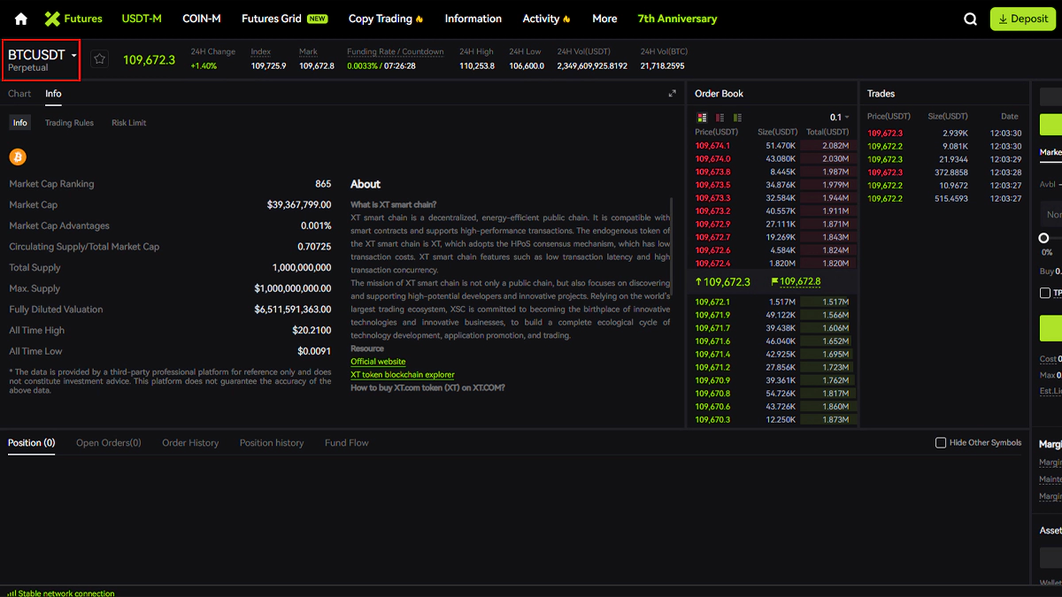Screen dimensions: 1062x597
Task: Click the order amount slider handle at 0%
Action: (x=1043, y=238)
